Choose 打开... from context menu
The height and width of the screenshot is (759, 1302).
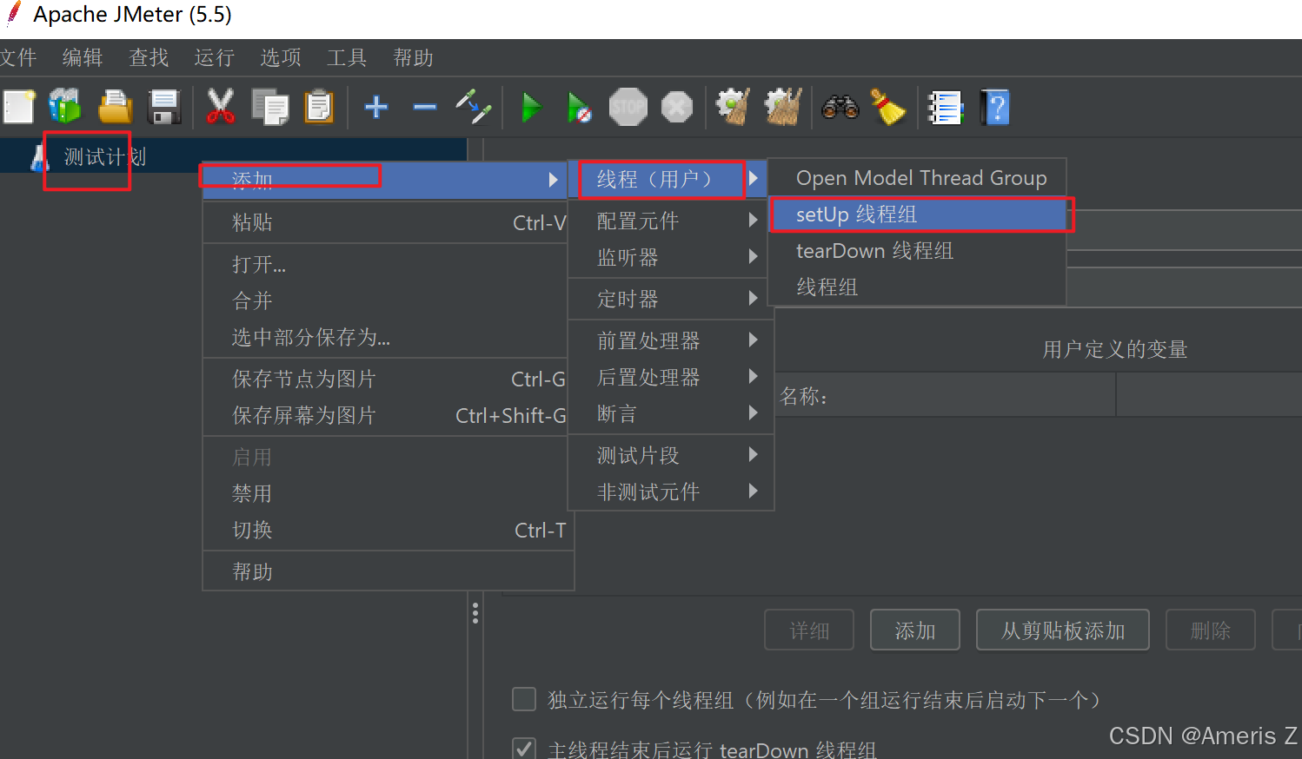coord(386,264)
